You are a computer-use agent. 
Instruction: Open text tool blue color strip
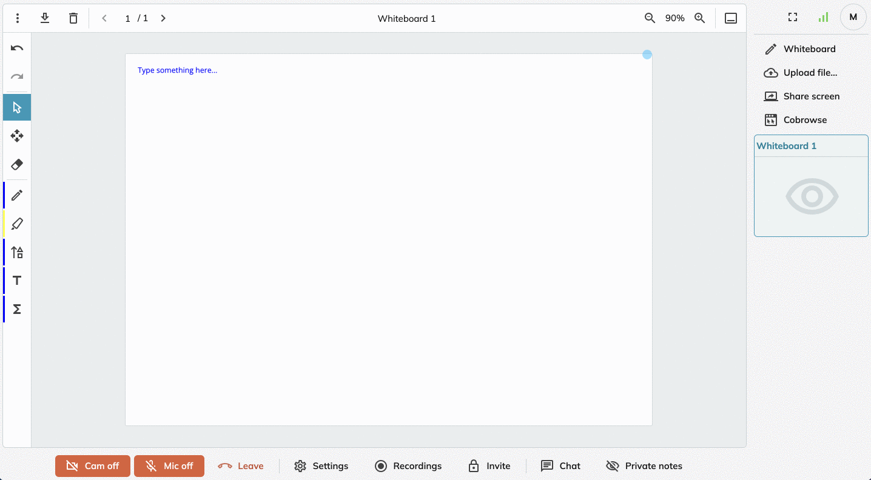tap(4, 281)
